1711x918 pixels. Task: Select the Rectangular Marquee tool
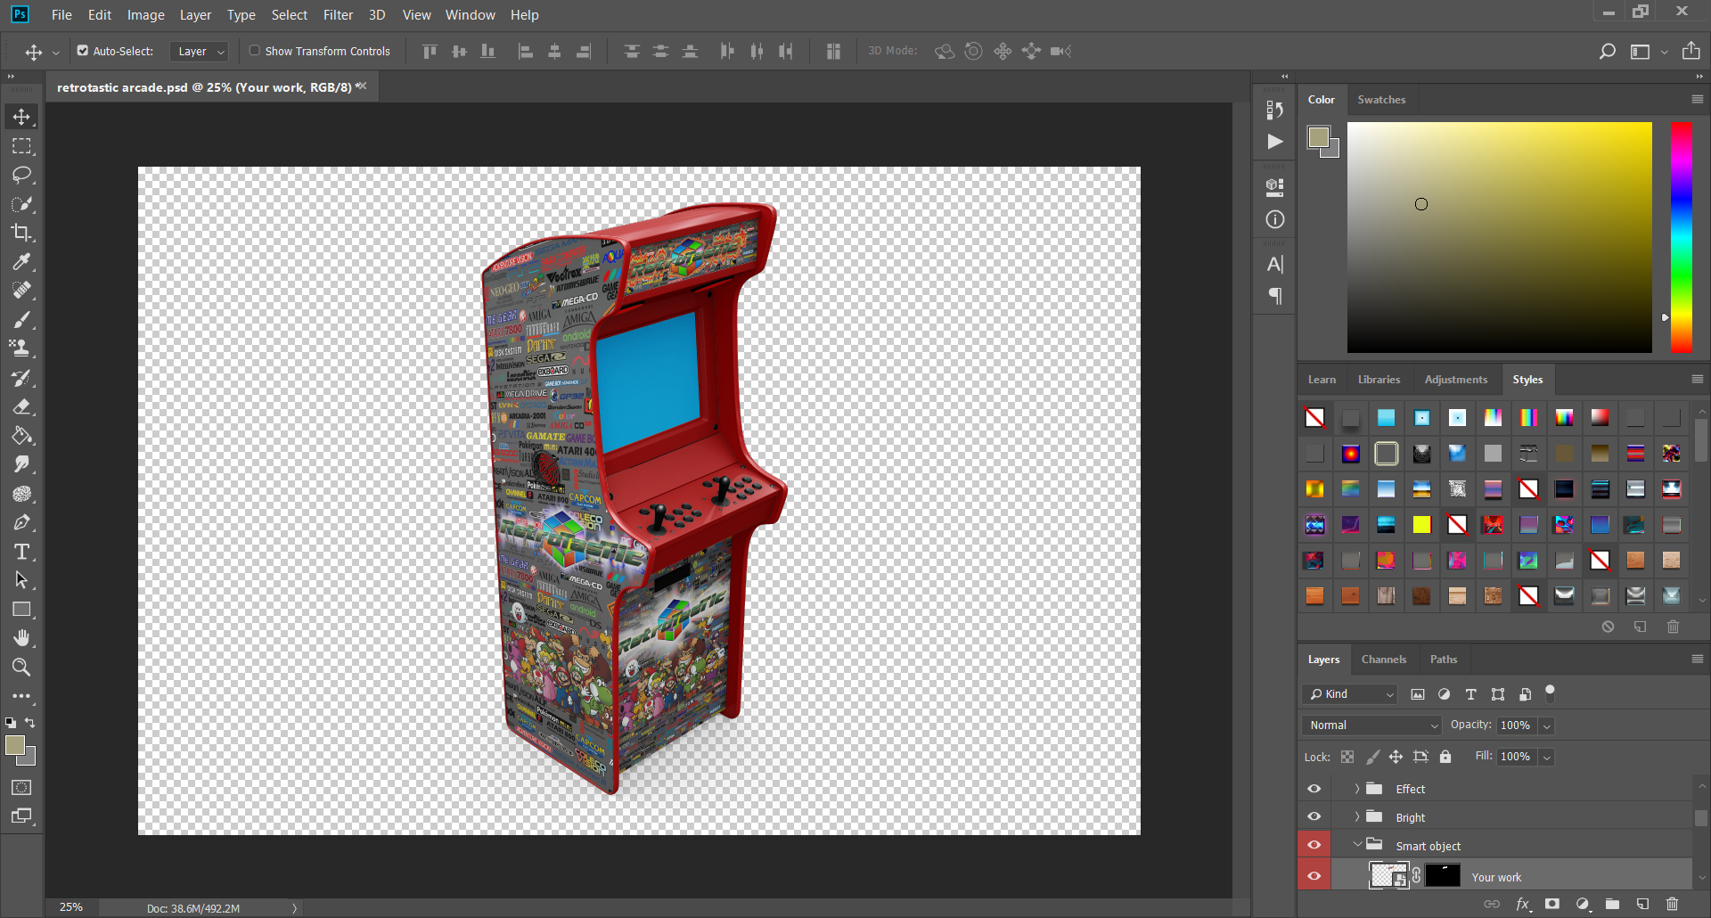click(21, 146)
